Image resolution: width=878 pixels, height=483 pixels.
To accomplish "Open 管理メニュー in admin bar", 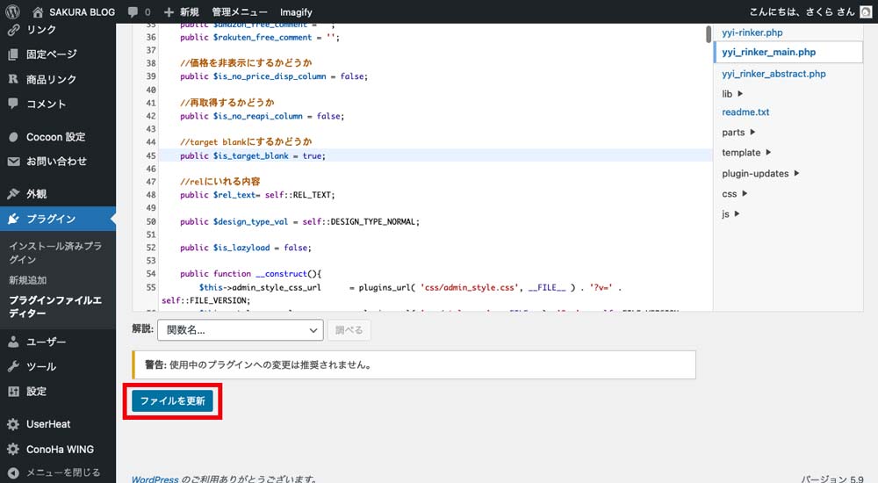I will [239, 11].
